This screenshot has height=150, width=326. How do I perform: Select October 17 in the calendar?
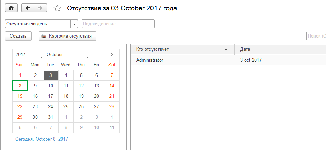click(51, 96)
